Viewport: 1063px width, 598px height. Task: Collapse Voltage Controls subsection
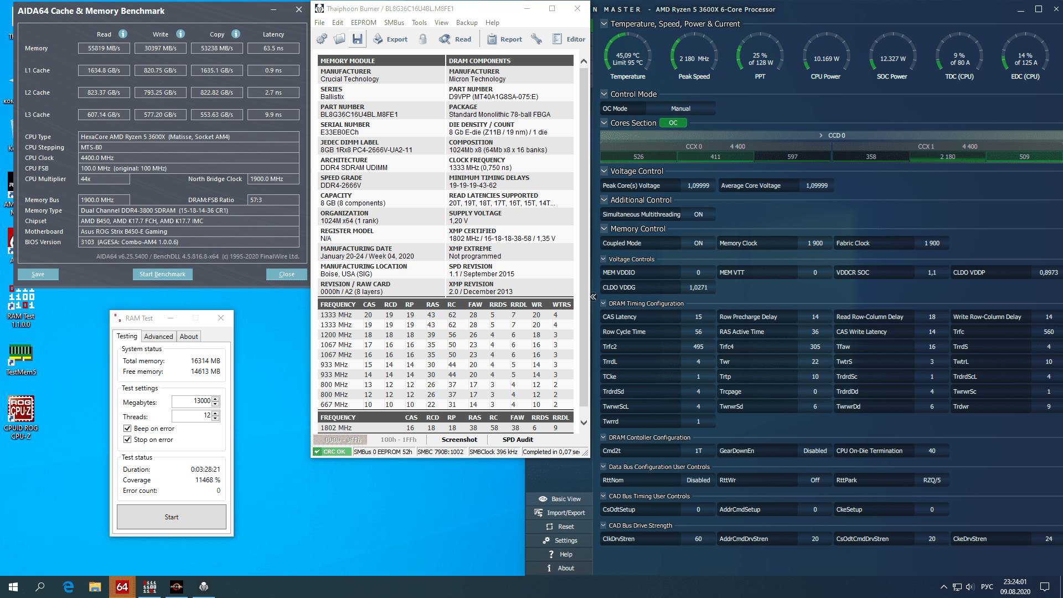click(603, 259)
